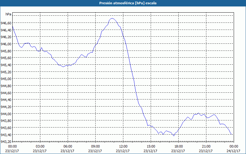Click the 18:00 time axis label

click(179, 147)
